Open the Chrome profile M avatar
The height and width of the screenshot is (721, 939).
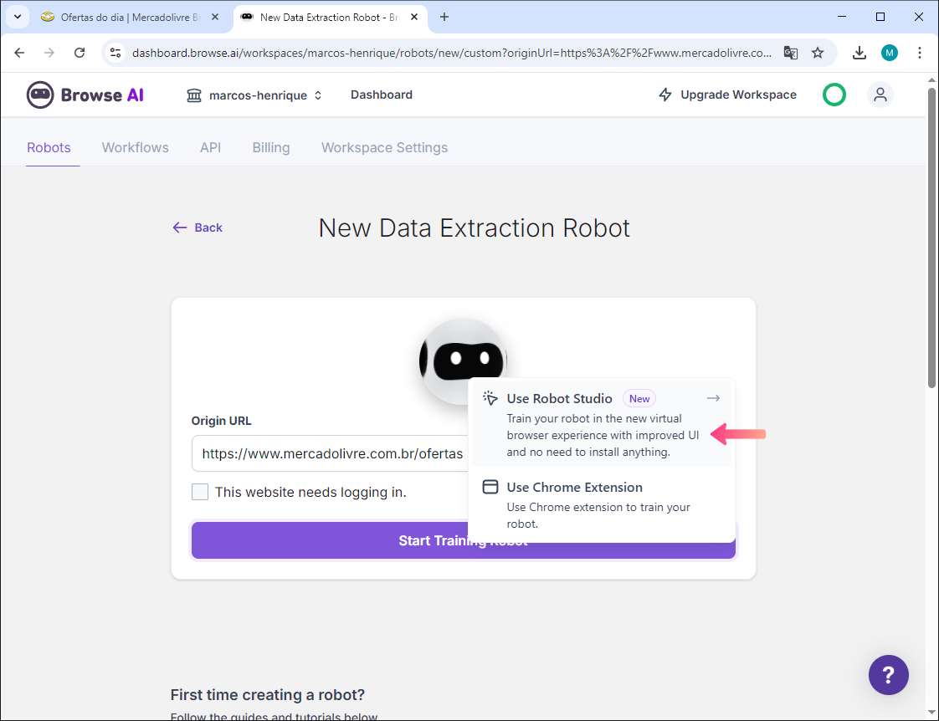click(x=890, y=53)
